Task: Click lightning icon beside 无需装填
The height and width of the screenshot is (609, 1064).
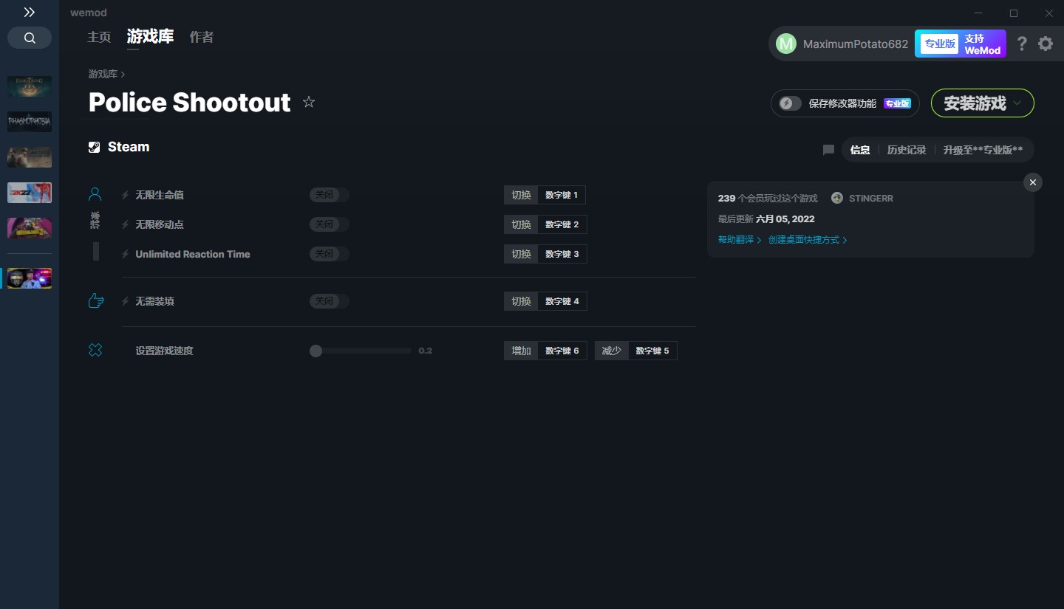Action: [x=126, y=301]
